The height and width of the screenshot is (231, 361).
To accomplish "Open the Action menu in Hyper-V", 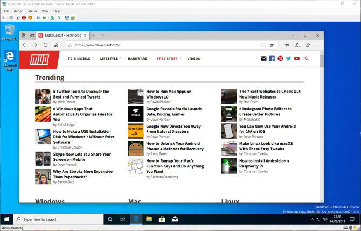I will 18,11.
